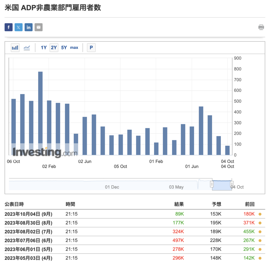Click 2023年08月30日 (8月) release date
The width and height of the screenshot is (267, 265).
click(x=28, y=223)
